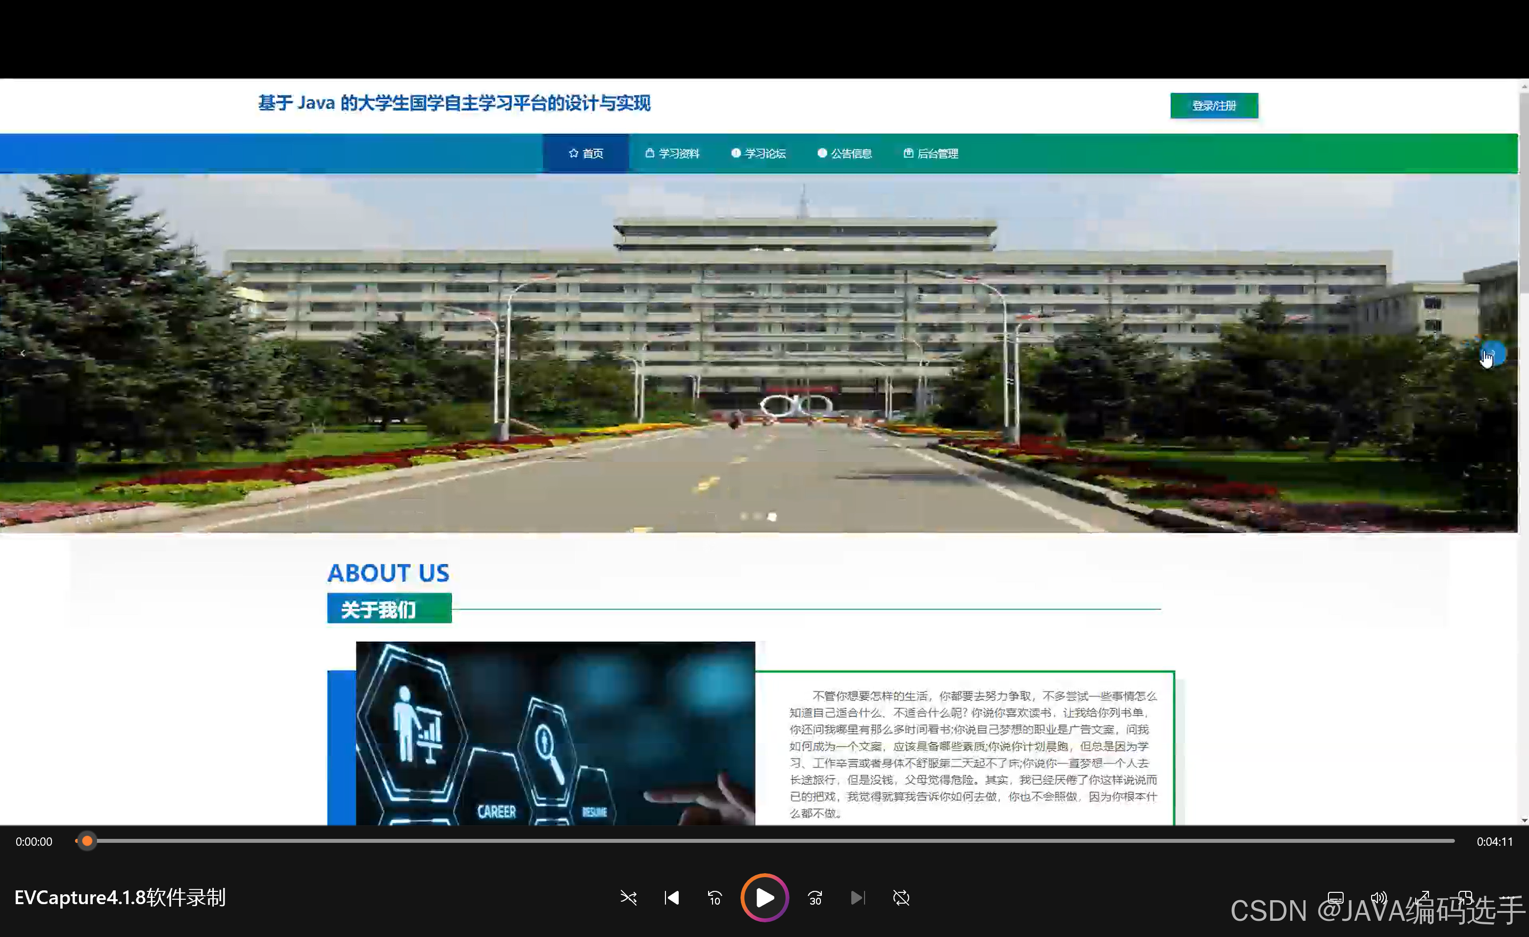
Task: Click the icon beside 后台管理
Action: pyautogui.click(x=909, y=153)
